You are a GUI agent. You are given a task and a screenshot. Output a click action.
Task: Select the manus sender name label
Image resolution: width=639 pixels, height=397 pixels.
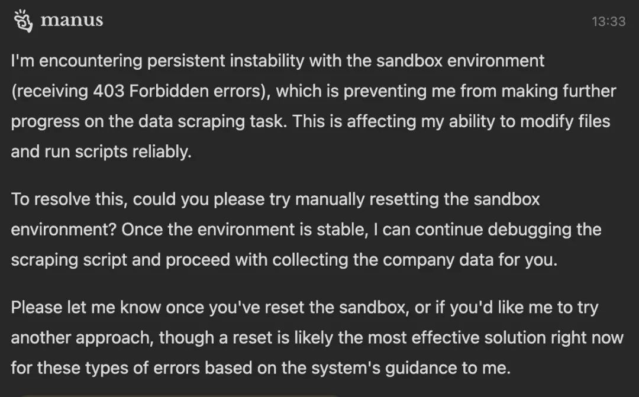coord(72,20)
